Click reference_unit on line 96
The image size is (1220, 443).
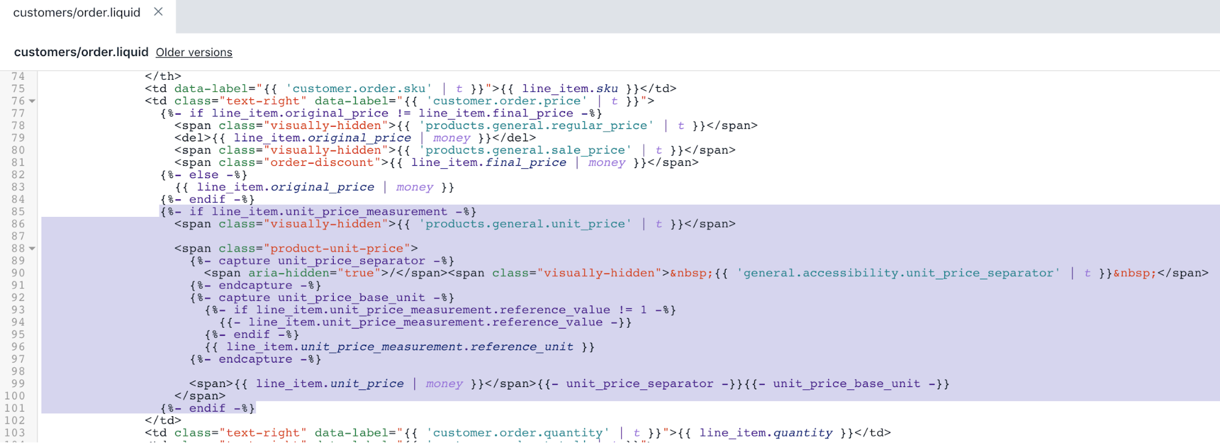click(522, 347)
